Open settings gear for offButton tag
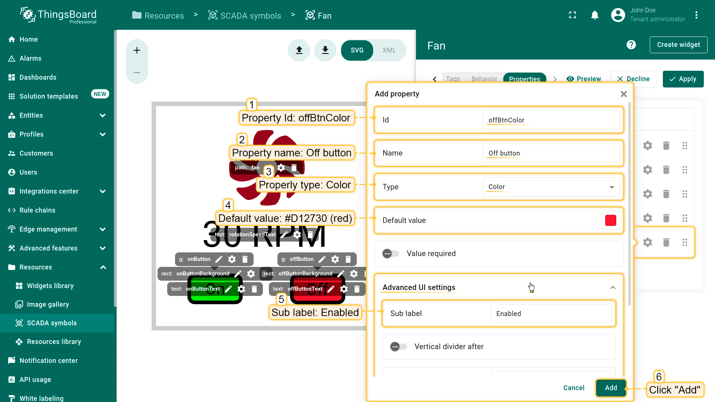Viewport: 715px width, 402px height. tap(335, 259)
